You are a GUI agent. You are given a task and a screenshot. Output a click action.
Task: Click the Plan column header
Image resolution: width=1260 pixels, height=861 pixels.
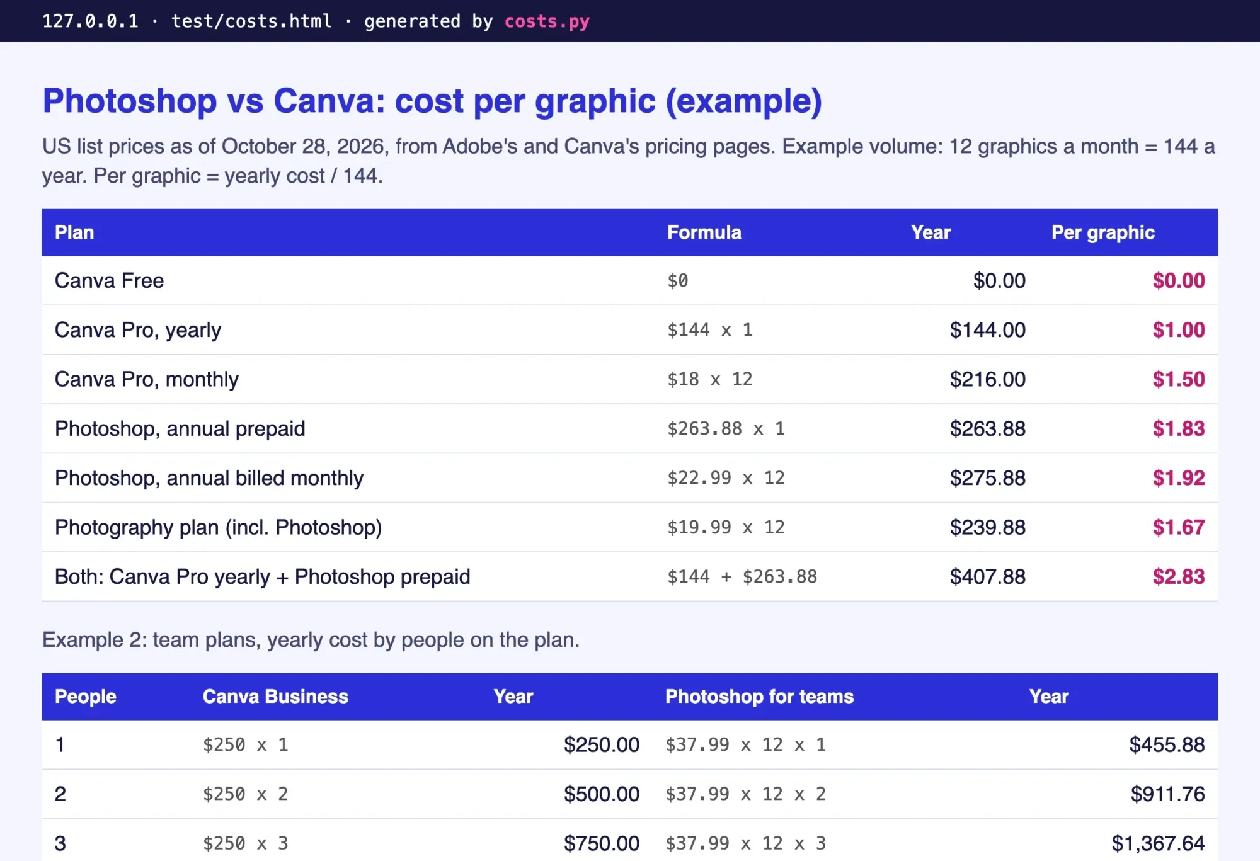(74, 232)
